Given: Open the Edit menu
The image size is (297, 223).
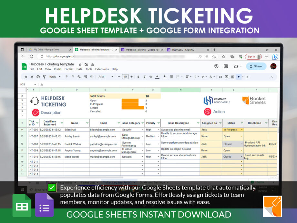Looking at the screenshot, I should pyautogui.click(x=40, y=69).
